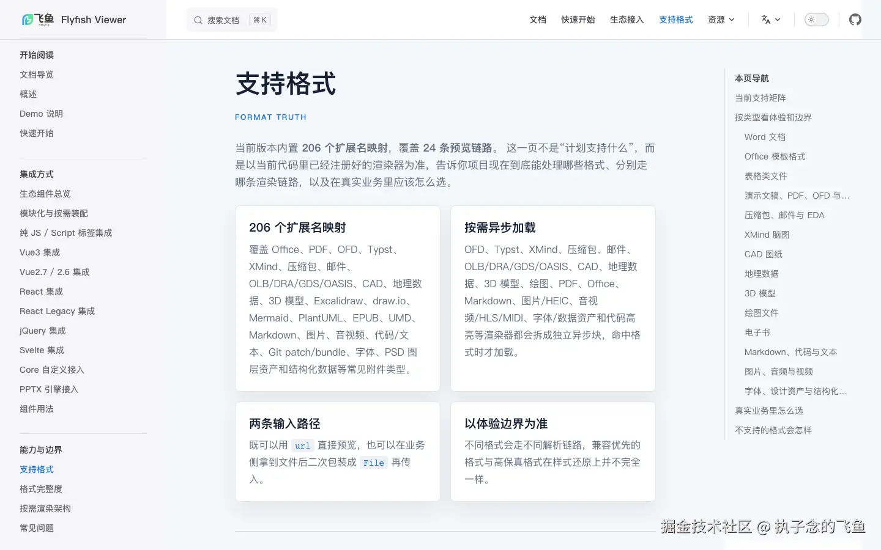Open 格式完整度 sidebar page
Screen dimensions: 881x550
click(41, 489)
